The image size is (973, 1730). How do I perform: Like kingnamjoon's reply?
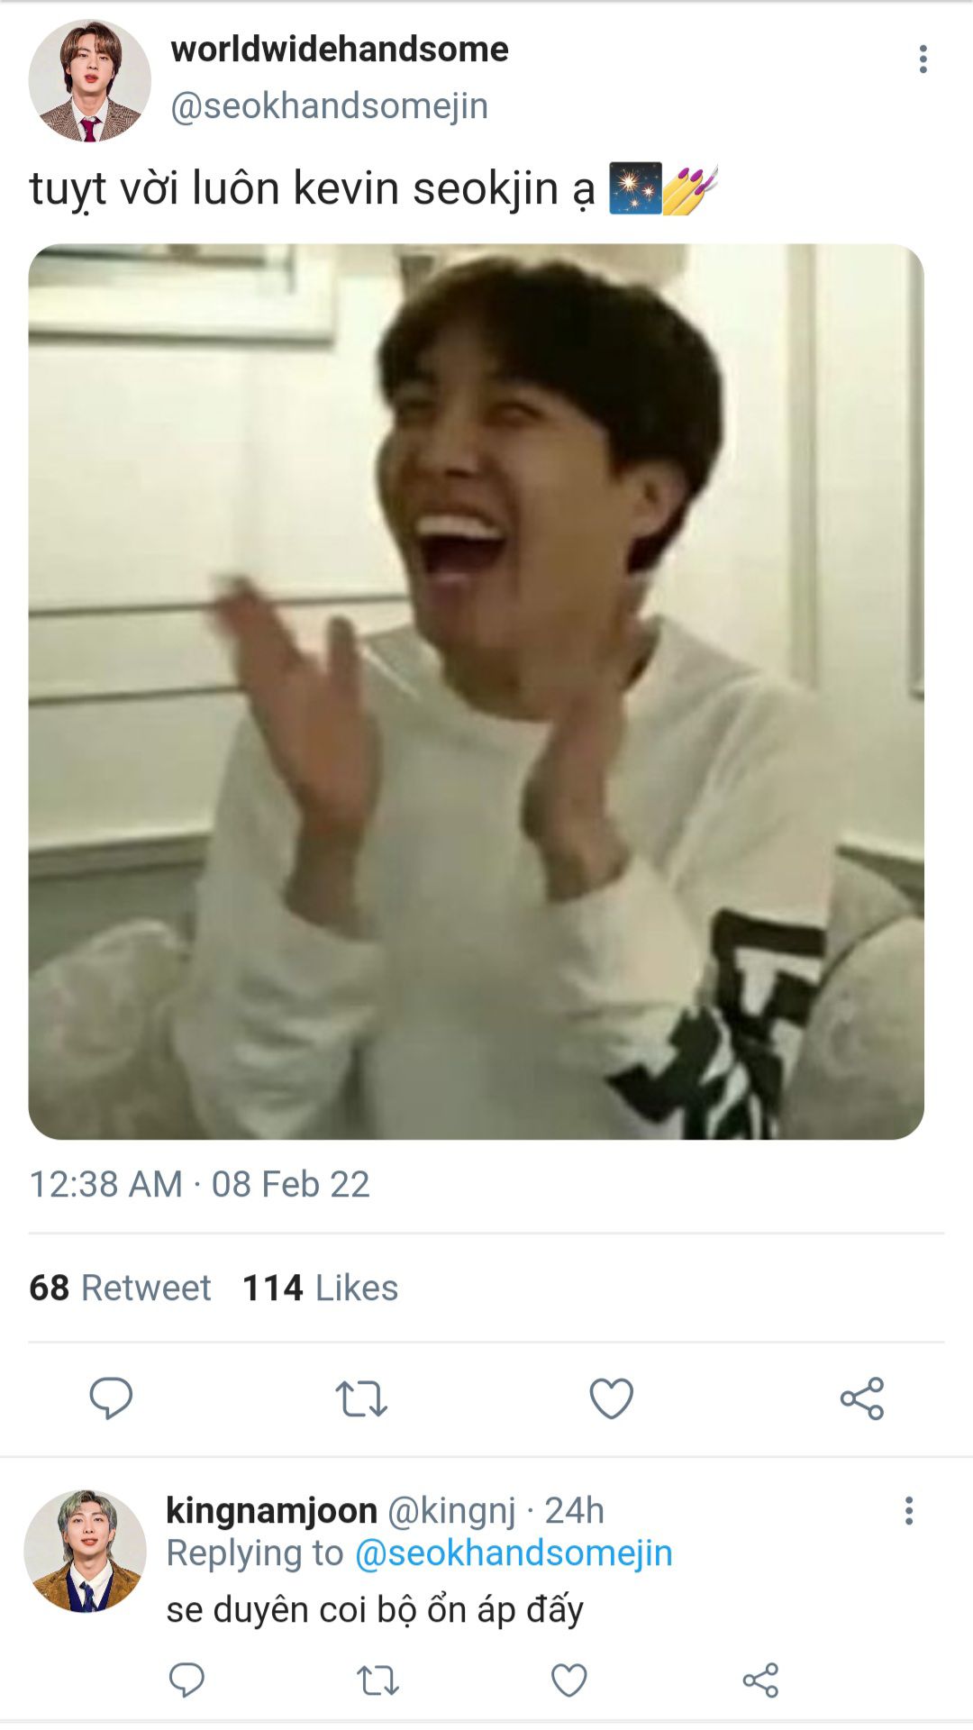[x=568, y=1680]
